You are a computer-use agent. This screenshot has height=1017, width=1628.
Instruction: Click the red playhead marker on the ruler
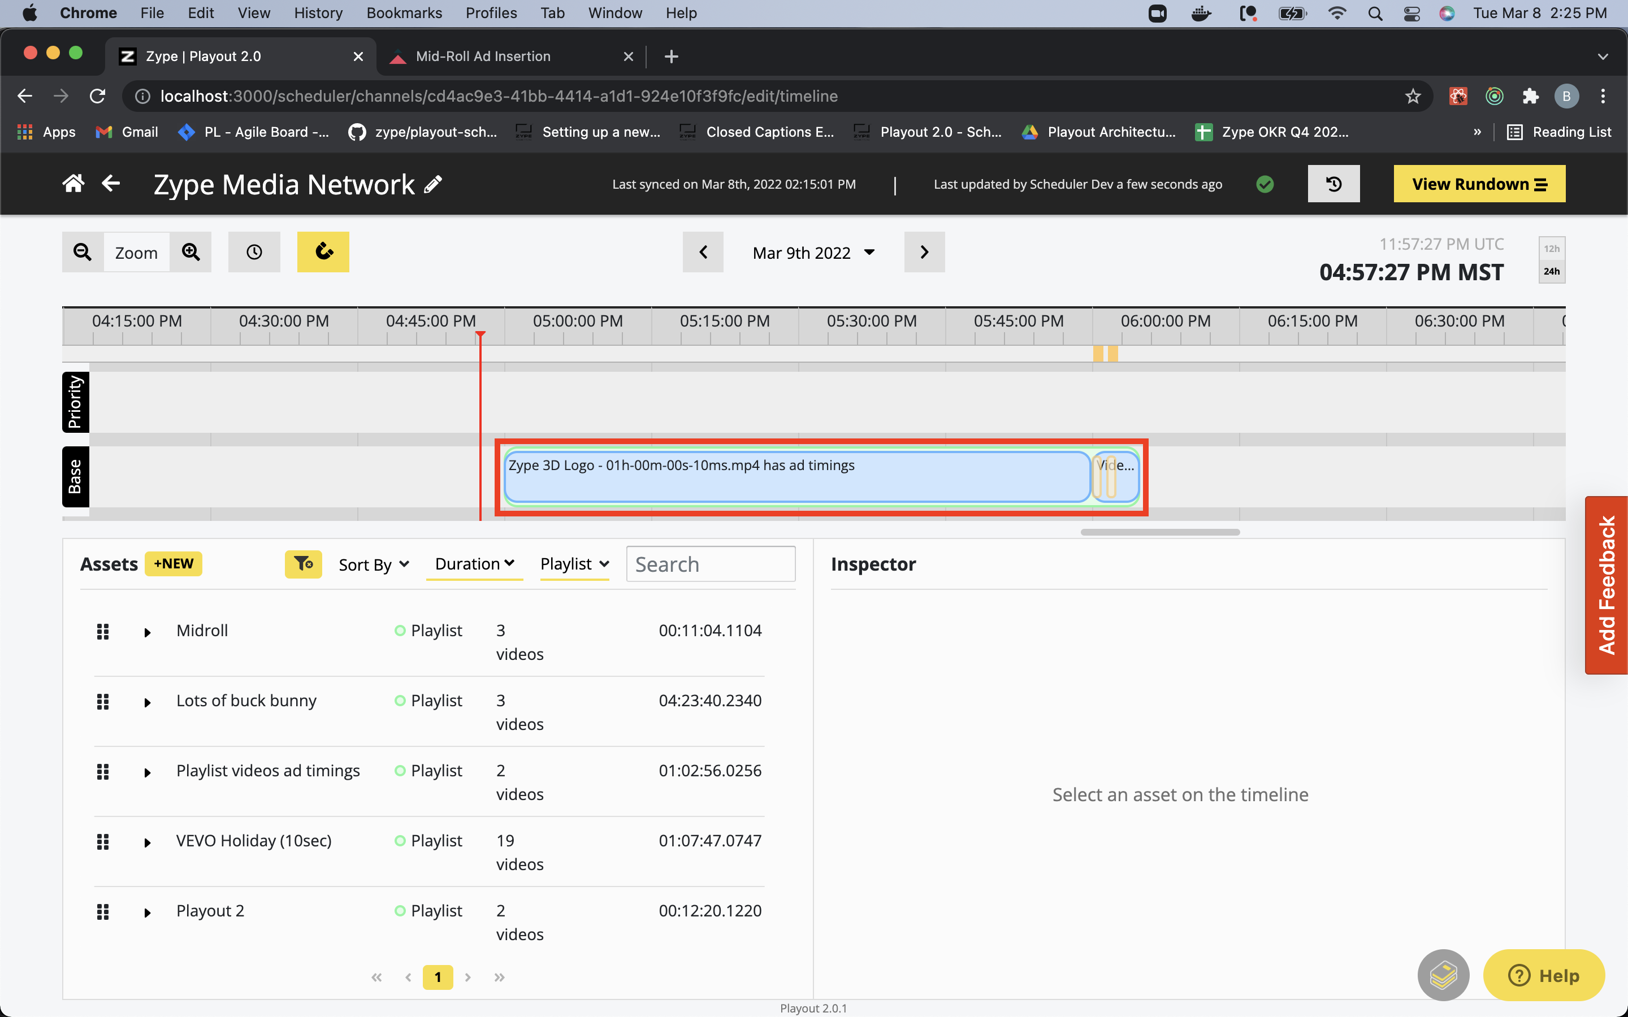click(x=480, y=334)
